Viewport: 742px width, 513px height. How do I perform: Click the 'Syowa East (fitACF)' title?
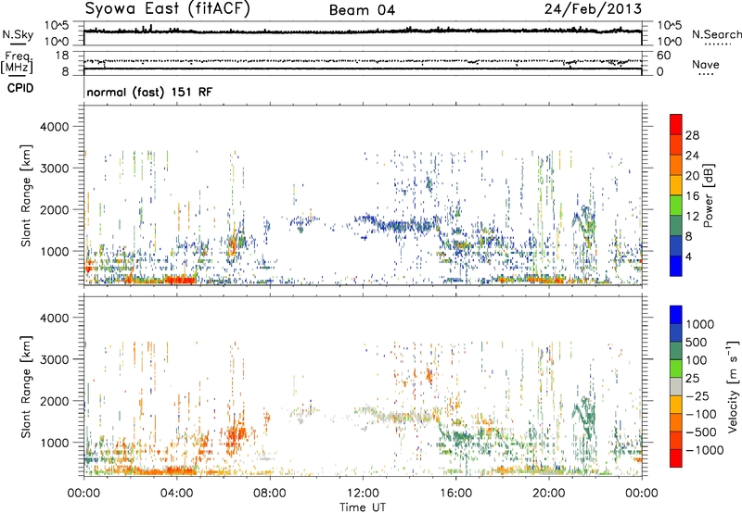coord(167,9)
